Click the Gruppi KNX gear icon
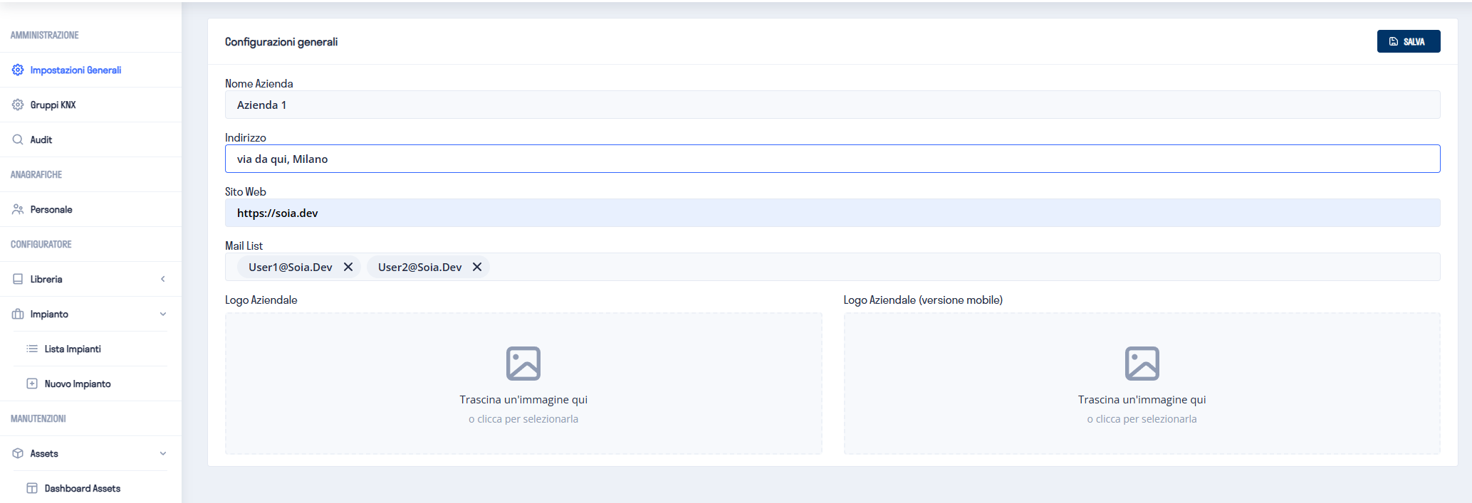This screenshot has height=503, width=1472. [x=18, y=105]
